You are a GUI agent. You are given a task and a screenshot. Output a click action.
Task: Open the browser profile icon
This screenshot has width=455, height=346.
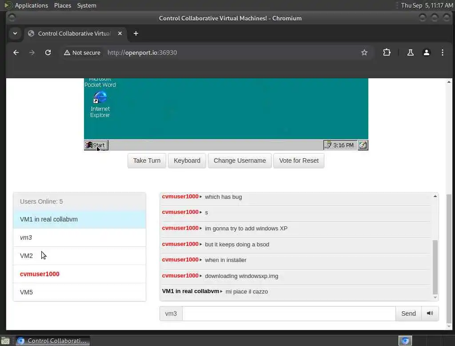(x=426, y=52)
